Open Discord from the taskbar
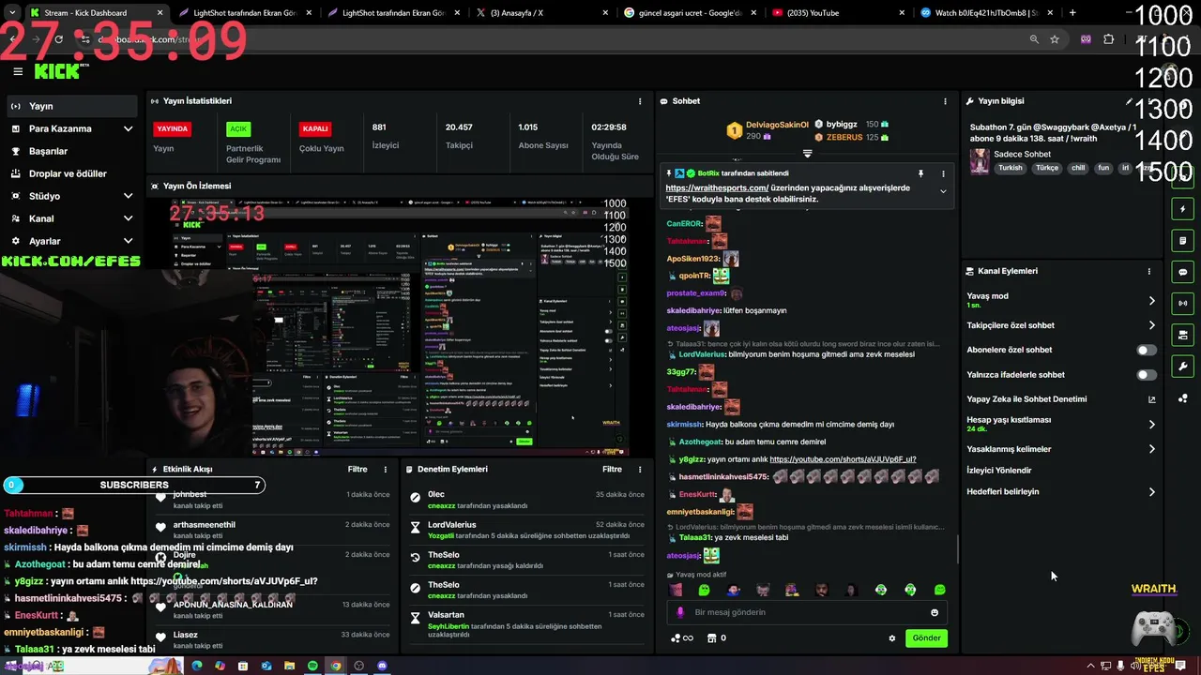Image resolution: width=1201 pixels, height=675 pixels. pos(382,666)
